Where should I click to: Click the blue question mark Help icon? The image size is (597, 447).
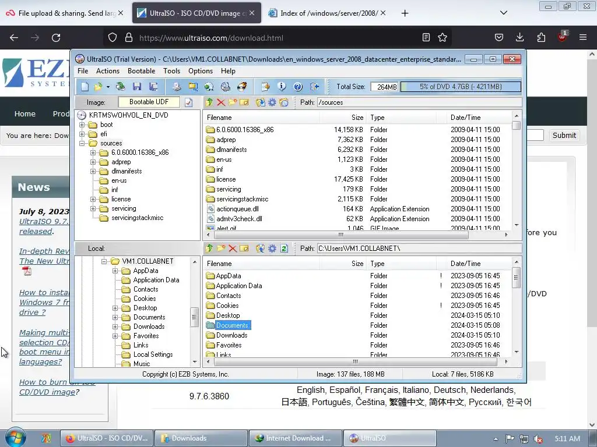tap(298, 87)
